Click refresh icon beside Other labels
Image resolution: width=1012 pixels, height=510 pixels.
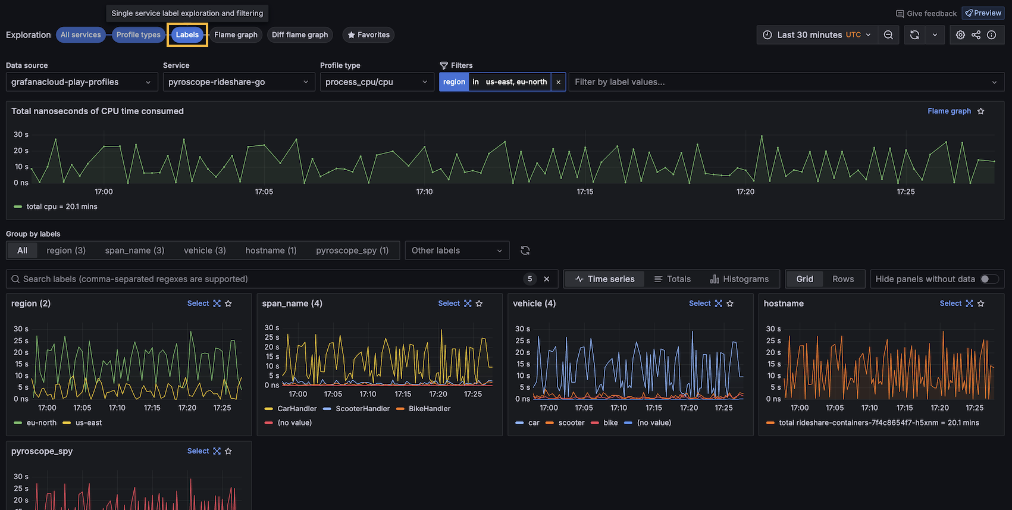pos(525,251)
